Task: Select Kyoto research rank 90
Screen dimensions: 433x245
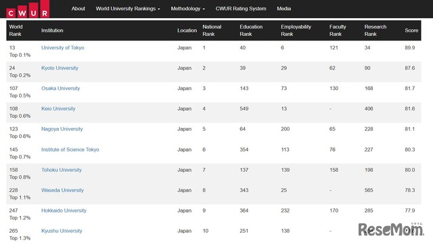Action: coord(367,68)
